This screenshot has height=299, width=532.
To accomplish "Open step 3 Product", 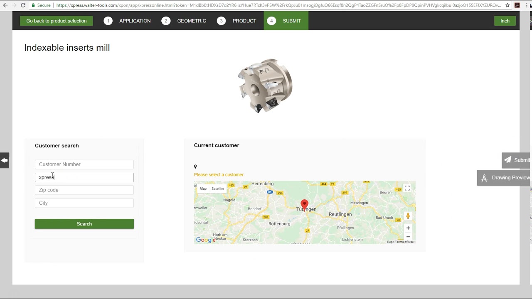I will 236,21.
